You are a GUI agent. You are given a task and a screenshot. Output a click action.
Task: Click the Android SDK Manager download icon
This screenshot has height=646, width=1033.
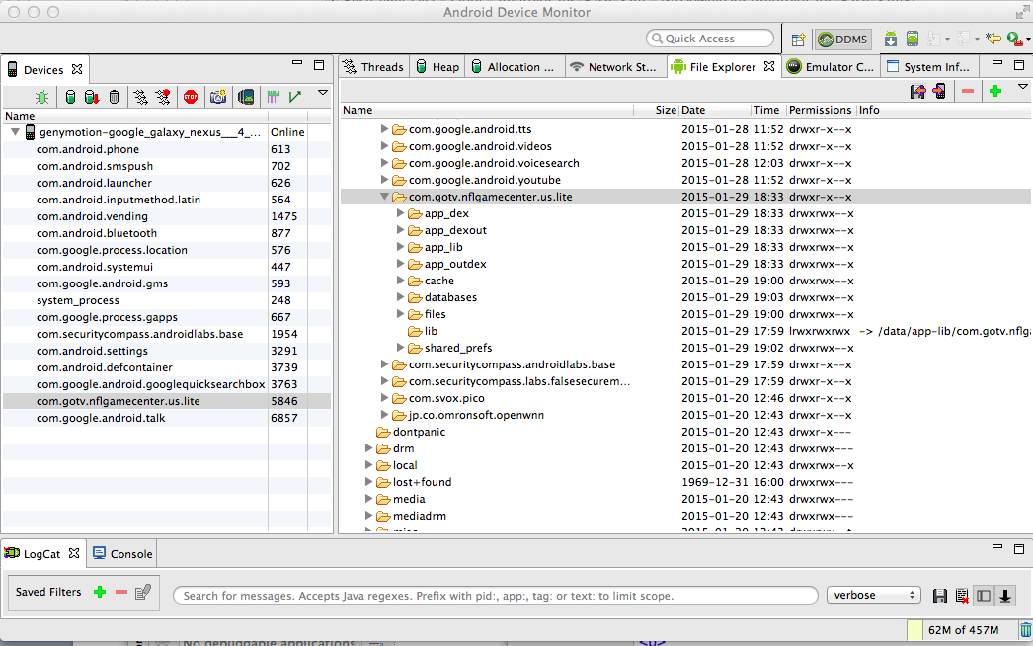click(891, 39)
